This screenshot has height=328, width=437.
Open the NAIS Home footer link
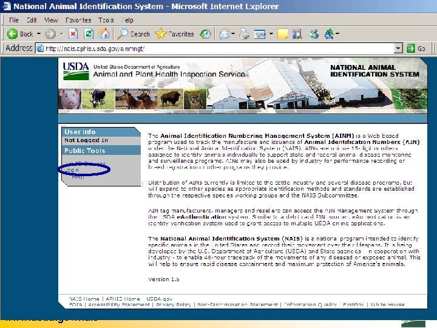[84, 299]
